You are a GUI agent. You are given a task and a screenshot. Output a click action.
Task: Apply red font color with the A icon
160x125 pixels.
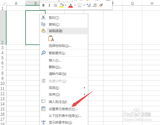71,5
